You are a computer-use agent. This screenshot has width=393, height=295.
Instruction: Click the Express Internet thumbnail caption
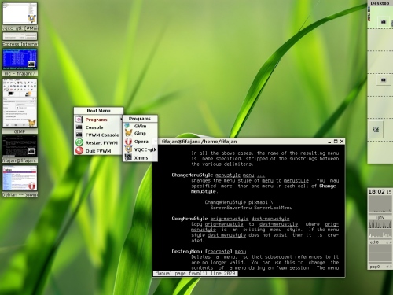pos(20,44)
